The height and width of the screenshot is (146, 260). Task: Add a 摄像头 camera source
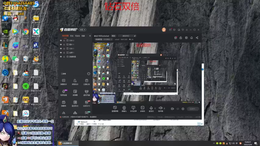tap(124, 109)
